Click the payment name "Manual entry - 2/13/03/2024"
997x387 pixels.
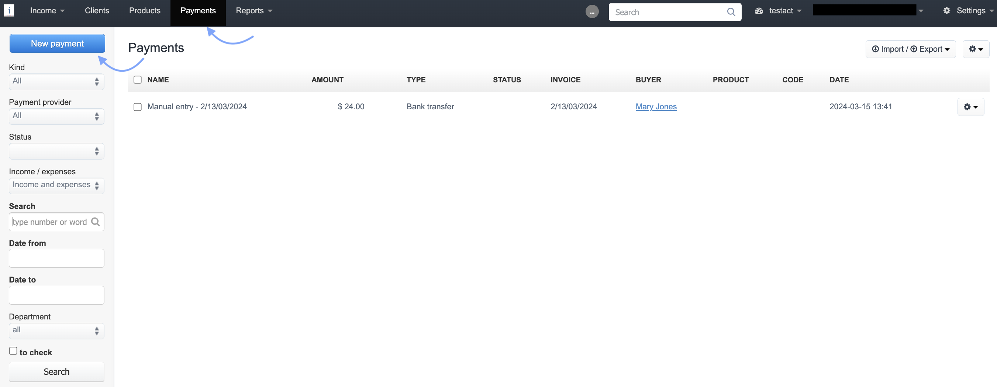tap(197, 107)
